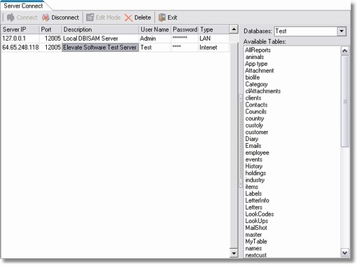Click the tables list scrollbar thumb
Viewport: 357px width, 265px height.
click(x=345, y=102)
